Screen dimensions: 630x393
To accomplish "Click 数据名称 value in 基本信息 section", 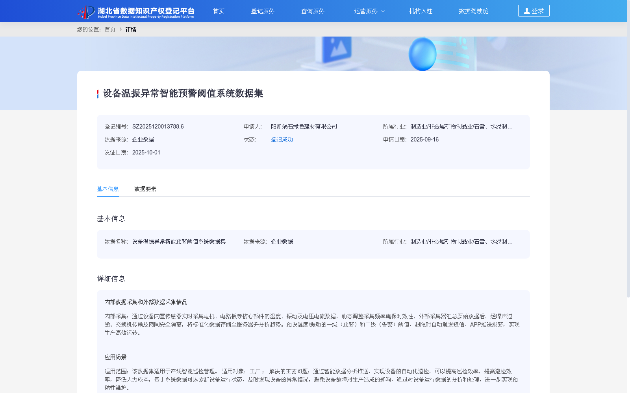I will tap(179, 242).
